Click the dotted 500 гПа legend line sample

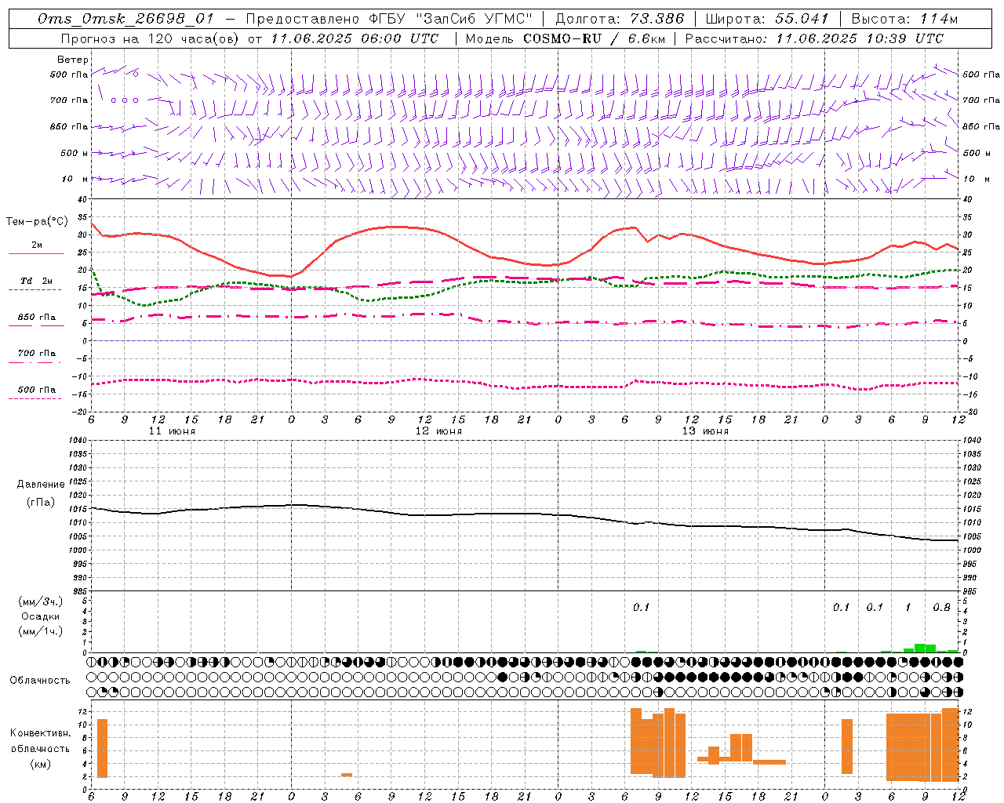pos(35,399)
